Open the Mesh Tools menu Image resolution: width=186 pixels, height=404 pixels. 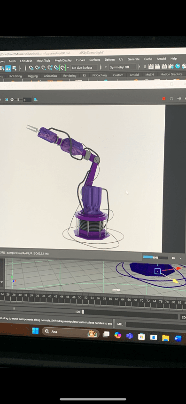pos(43,60)
